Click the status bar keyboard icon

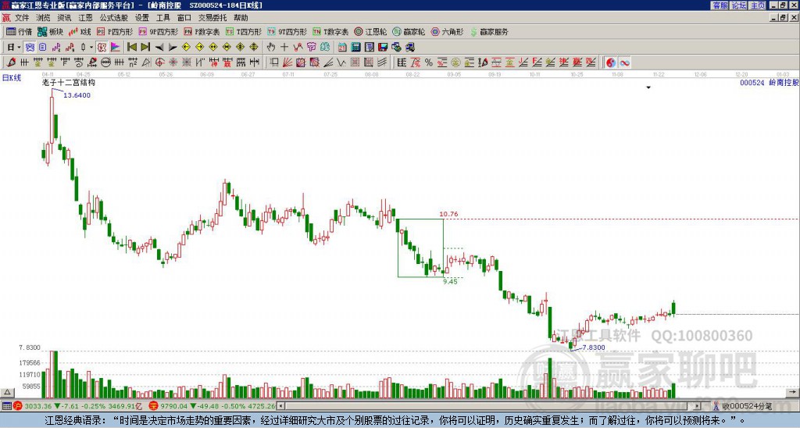click(x=6, y=406)
